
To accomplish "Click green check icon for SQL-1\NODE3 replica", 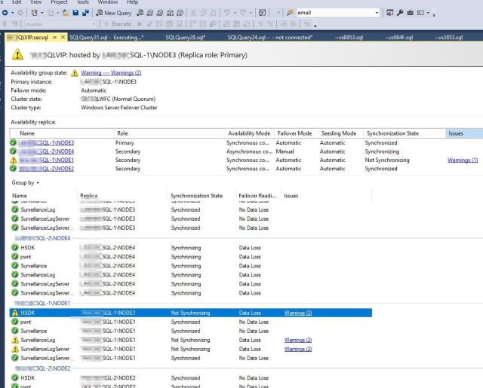I will [14, 142].
